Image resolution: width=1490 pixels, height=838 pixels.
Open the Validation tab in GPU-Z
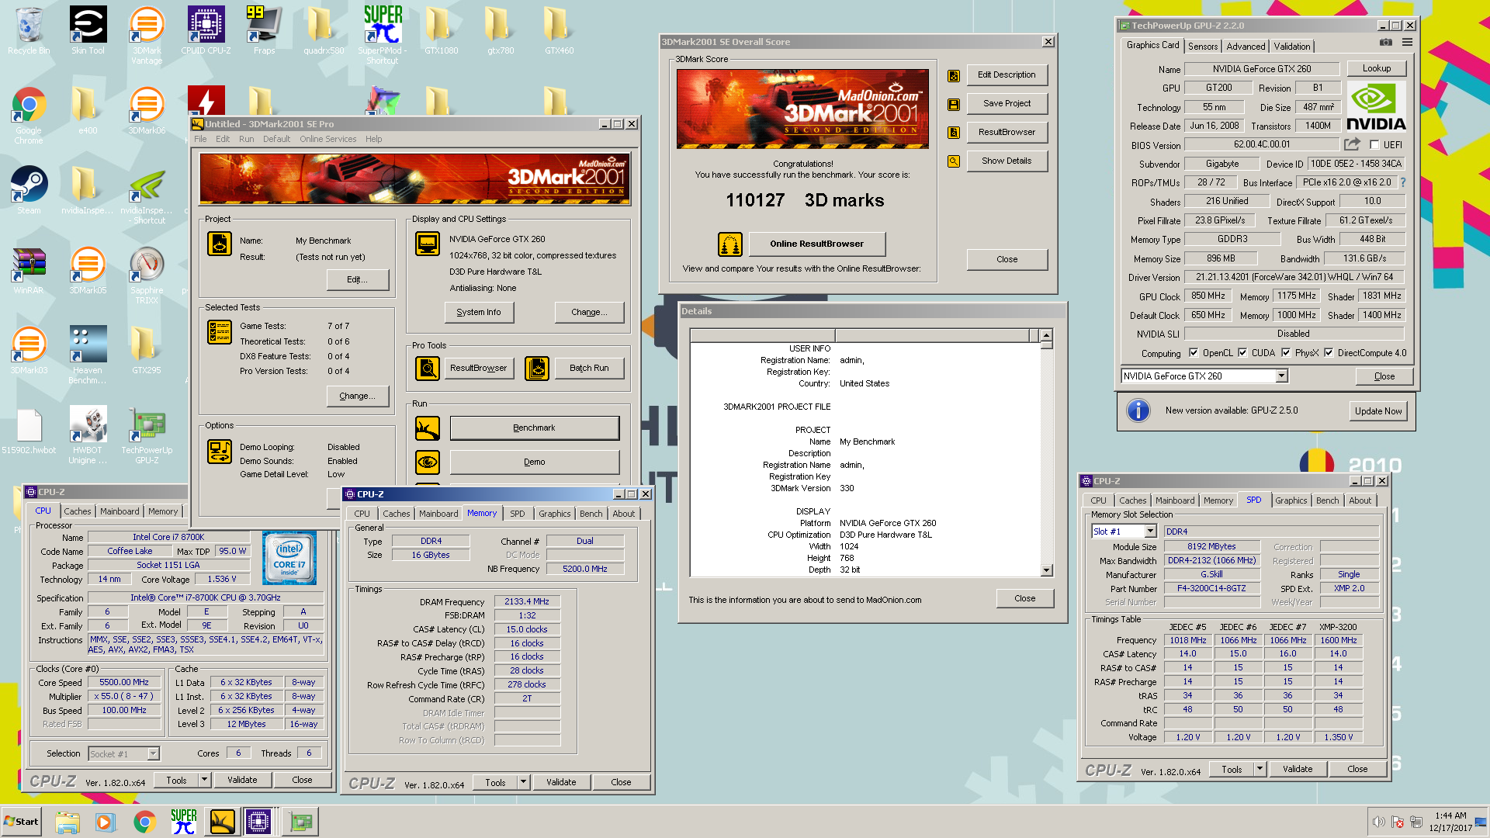pyautogui.click(x=1292, y=47)
